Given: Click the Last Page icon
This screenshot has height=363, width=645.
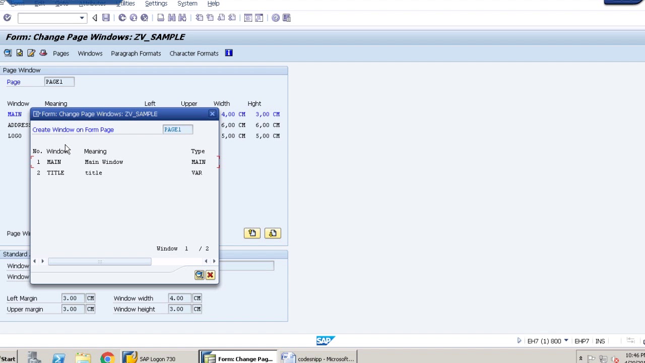Looking at the screenshot, I should (232, 18).
